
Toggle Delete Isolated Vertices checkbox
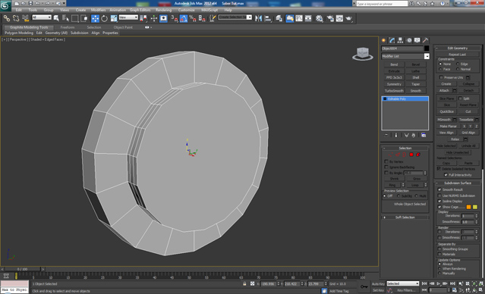tap(439, 169)
